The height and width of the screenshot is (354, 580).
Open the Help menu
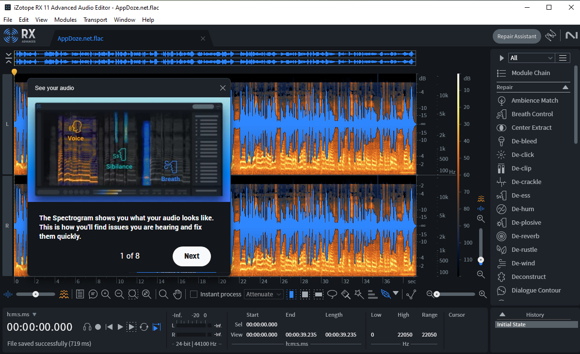(x=148, y=19)
